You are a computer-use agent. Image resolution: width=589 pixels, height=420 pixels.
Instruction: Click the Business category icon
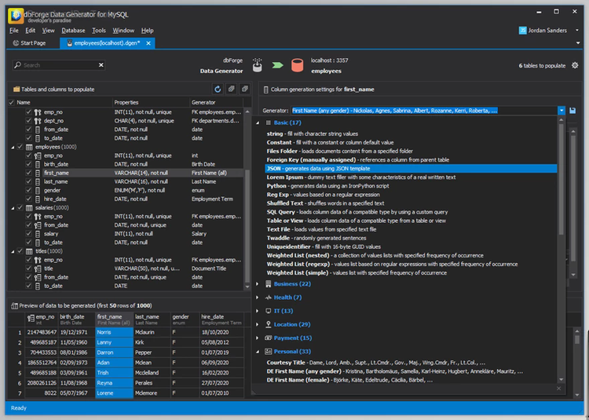pos(269,283)
